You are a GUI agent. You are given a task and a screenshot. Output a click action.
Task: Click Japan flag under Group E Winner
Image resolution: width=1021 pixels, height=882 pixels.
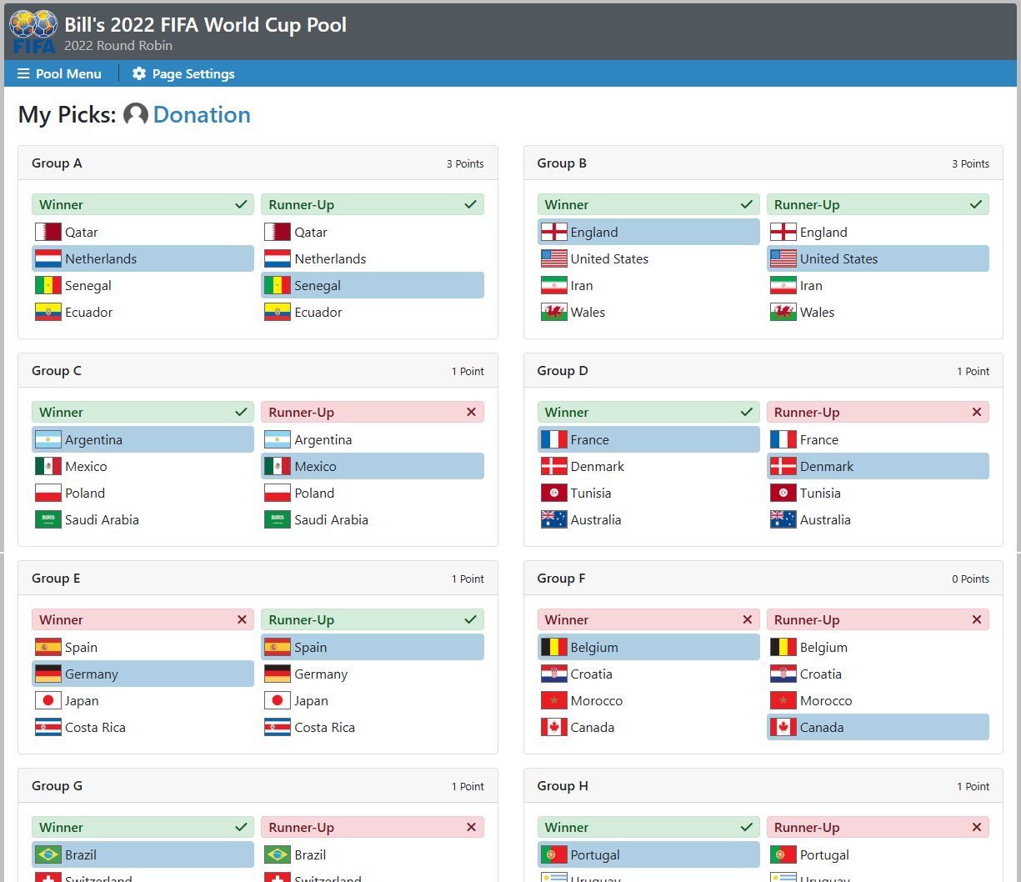tap(48, 700)
